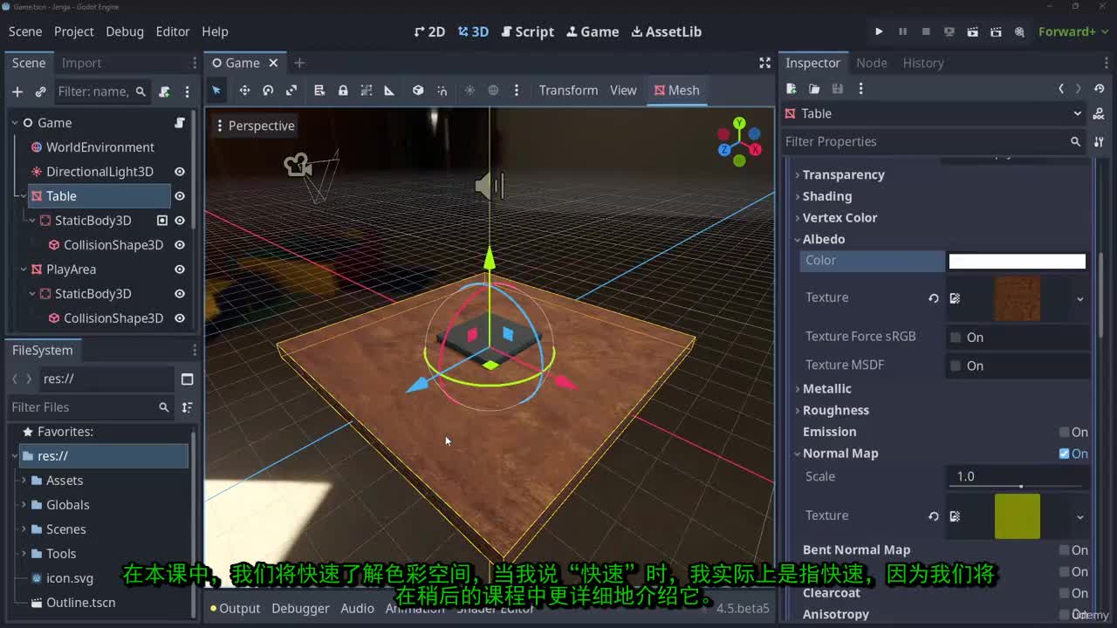This screenshot has height=628, width=1117.
Task: Open the Debug menu
Action: 125,31
